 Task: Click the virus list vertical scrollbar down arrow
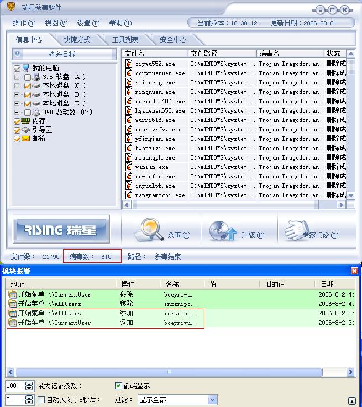click(351, 195)
